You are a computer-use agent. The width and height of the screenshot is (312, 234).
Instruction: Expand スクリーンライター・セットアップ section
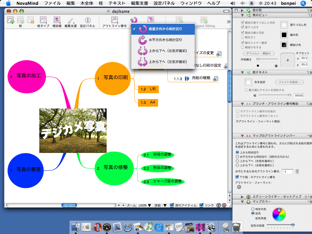(242, 197)
